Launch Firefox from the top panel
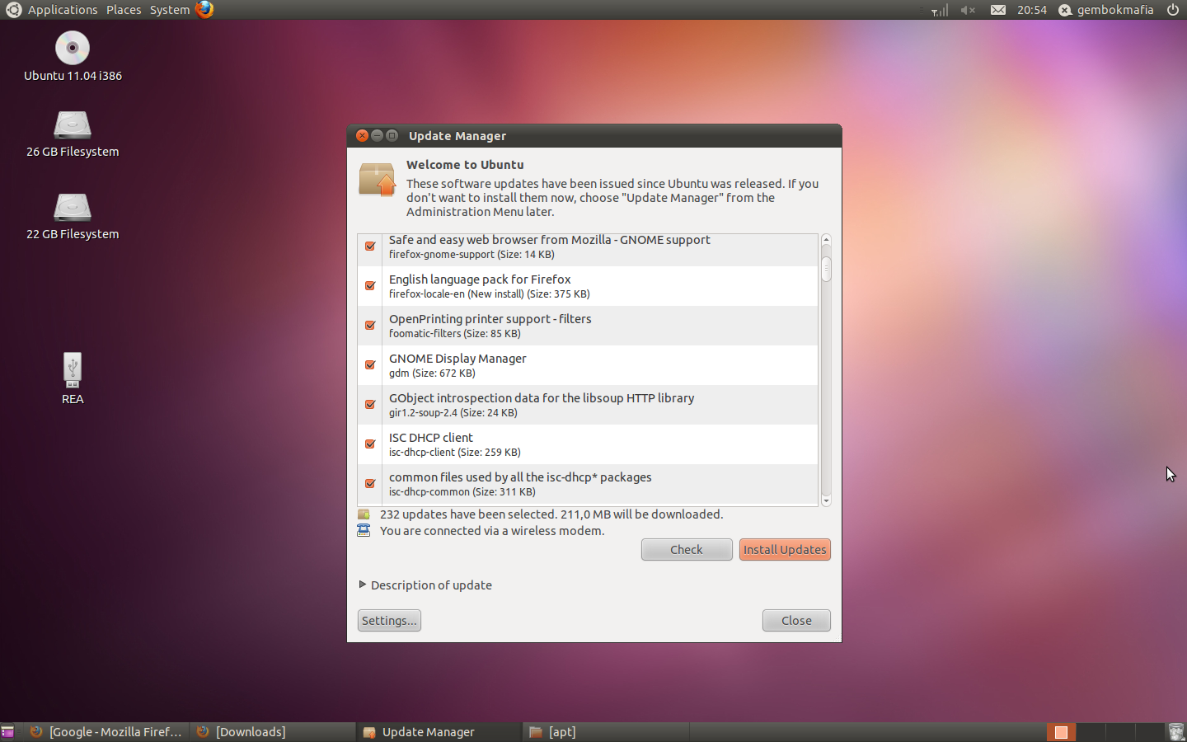The width and height of the screenshot is (1187, 742). (x=204, y=9)
